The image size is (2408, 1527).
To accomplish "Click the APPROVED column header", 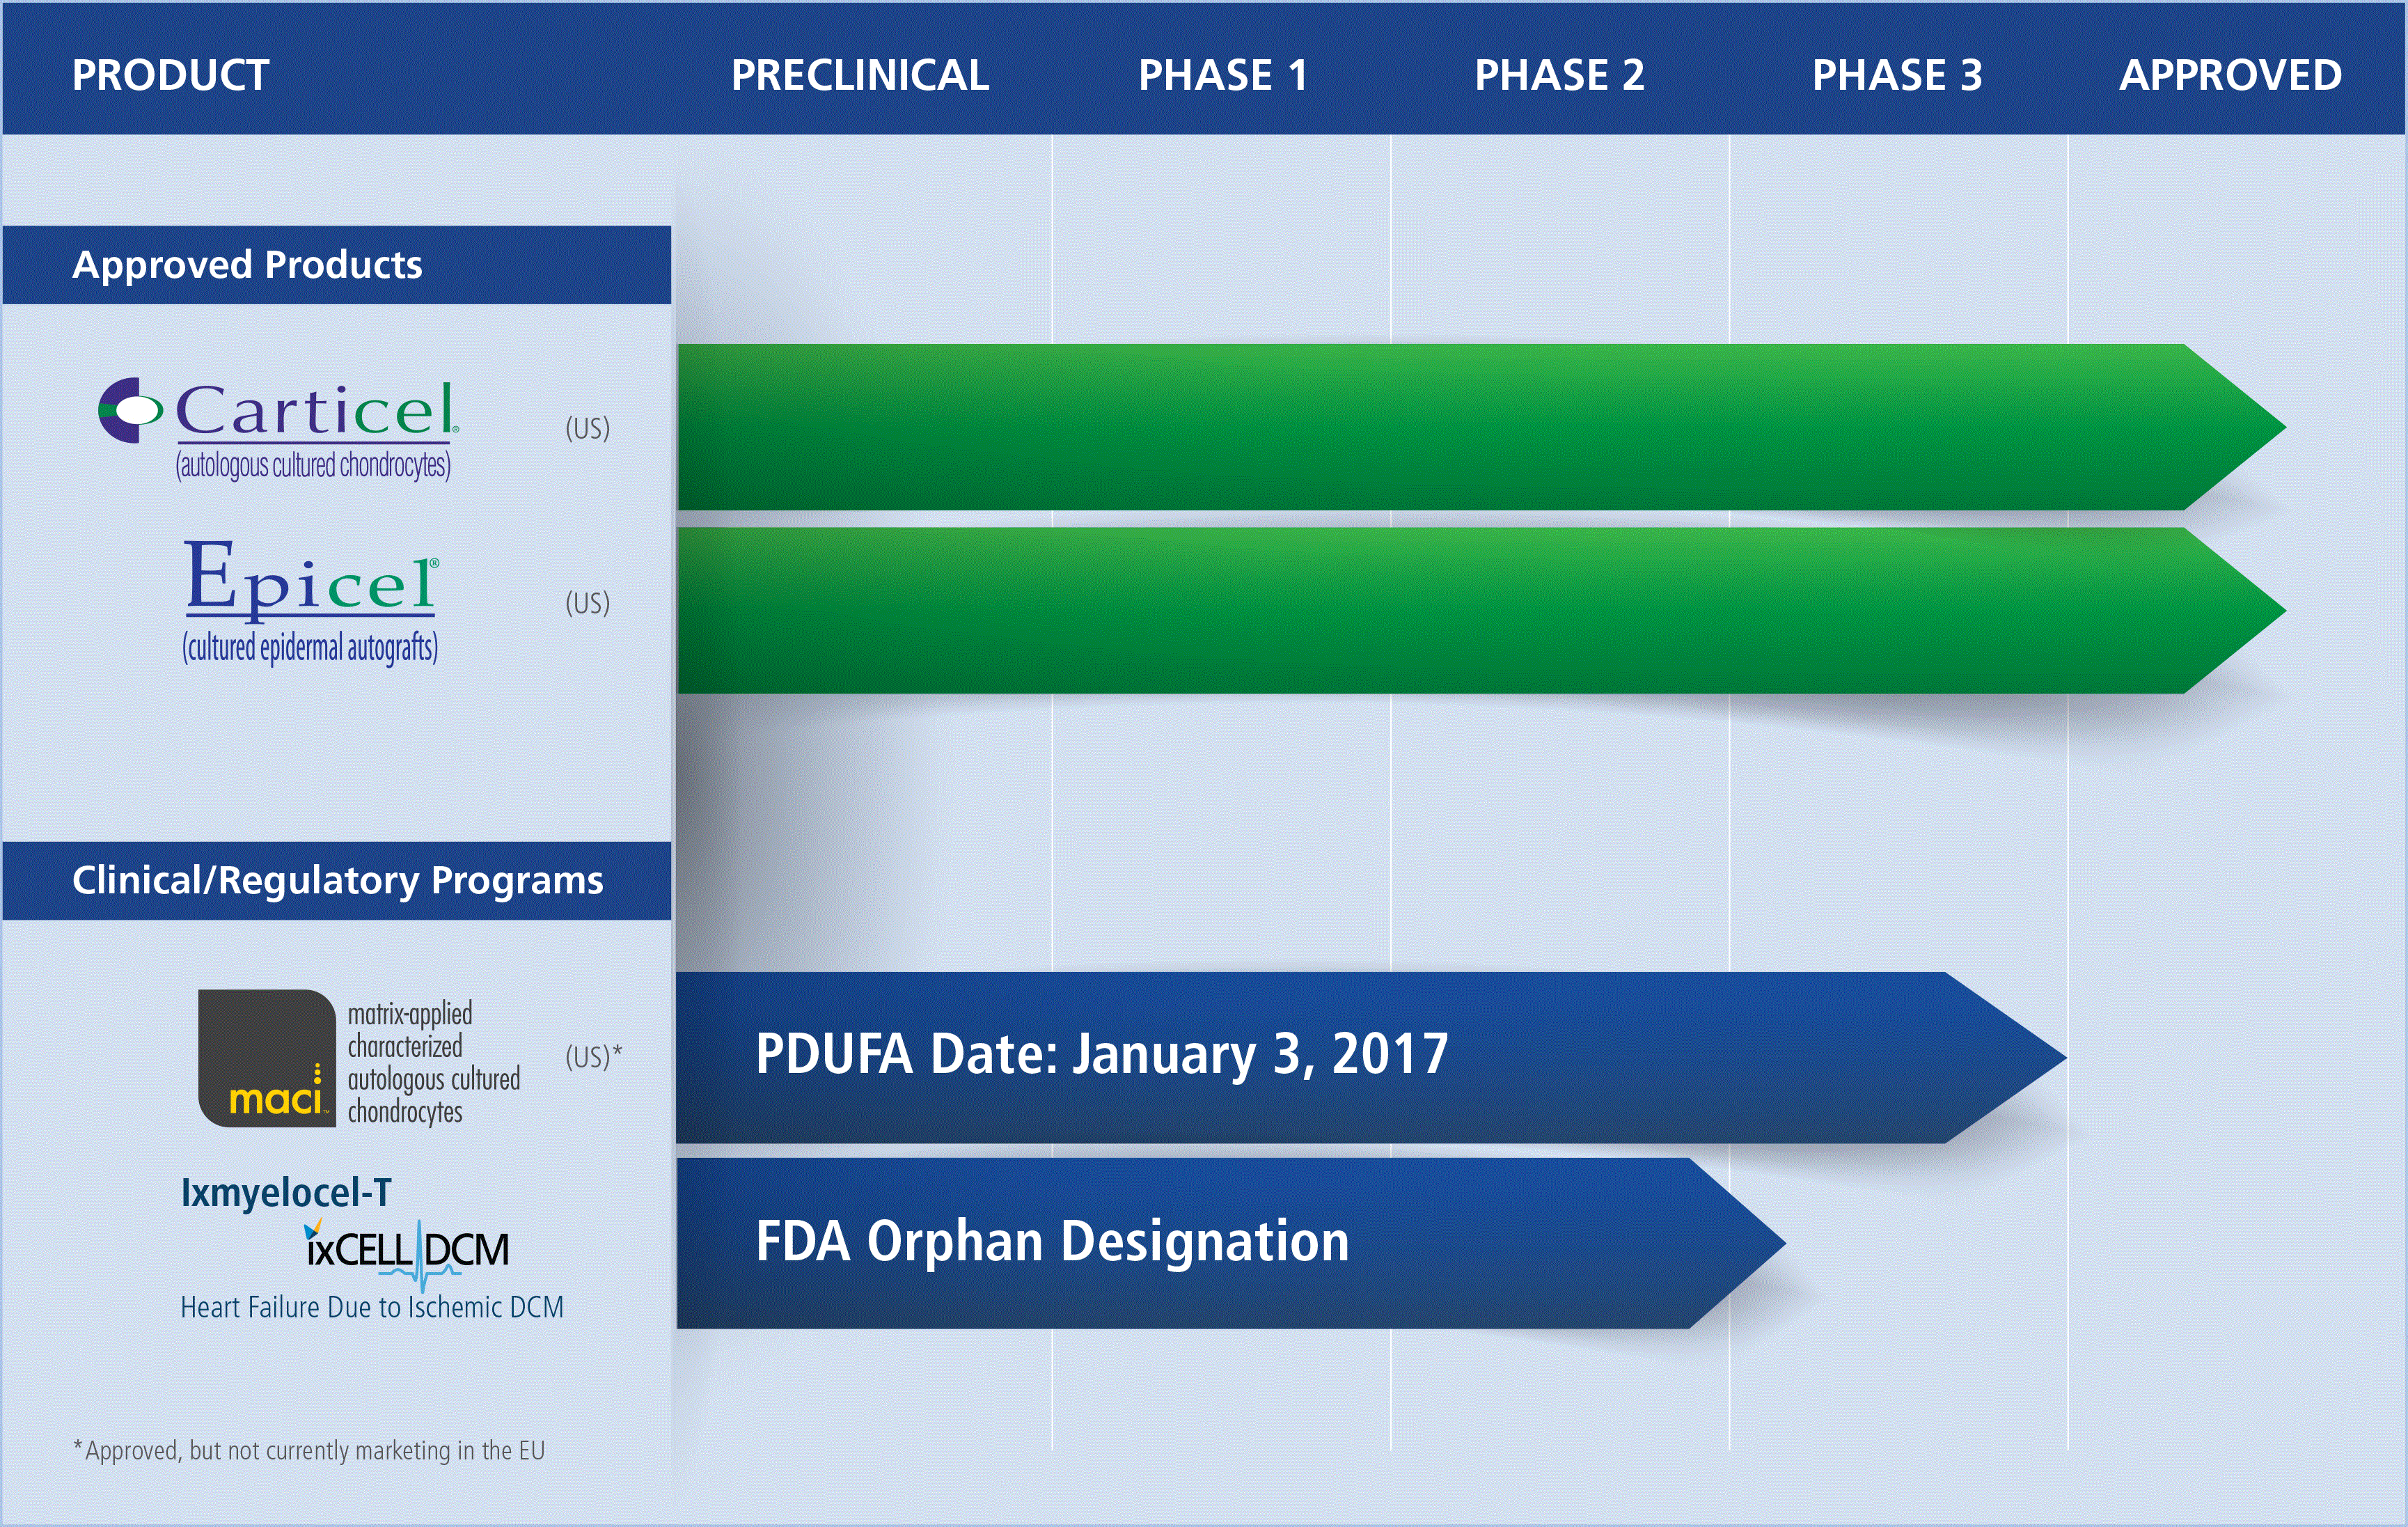I will pos(2230,75).
